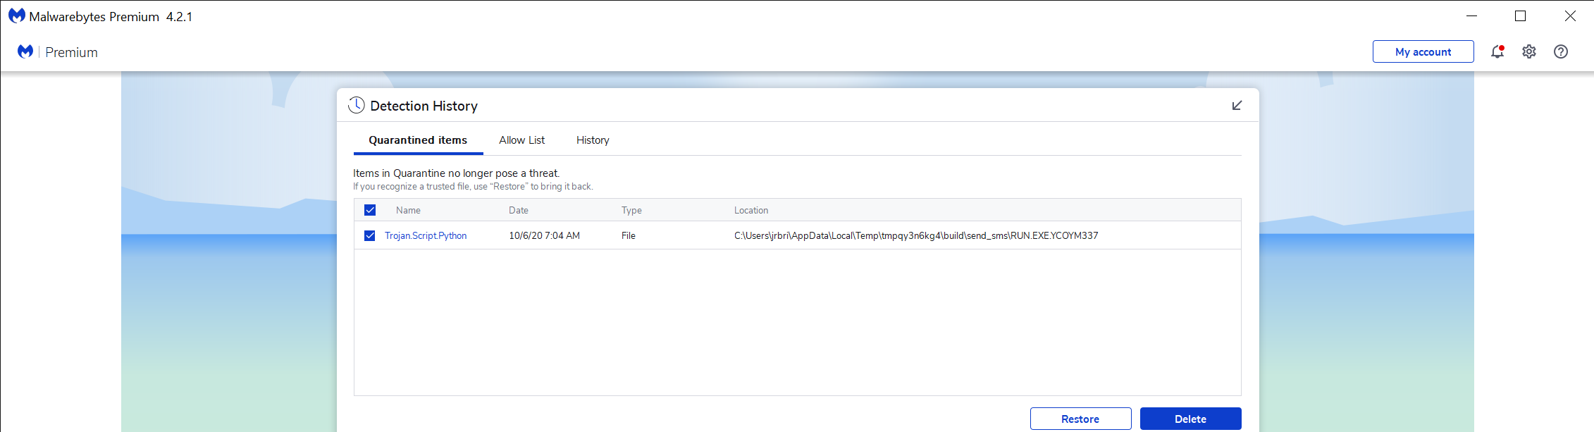This screenshot has height=432, width=1594.
Task: Click the Malwarebytes title bar logo
Action: click(17, 16)
